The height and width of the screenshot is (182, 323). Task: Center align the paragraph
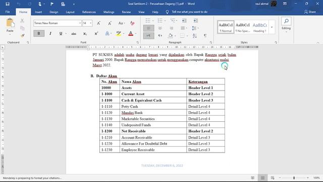pyautogui.click(x=160, y=28)
